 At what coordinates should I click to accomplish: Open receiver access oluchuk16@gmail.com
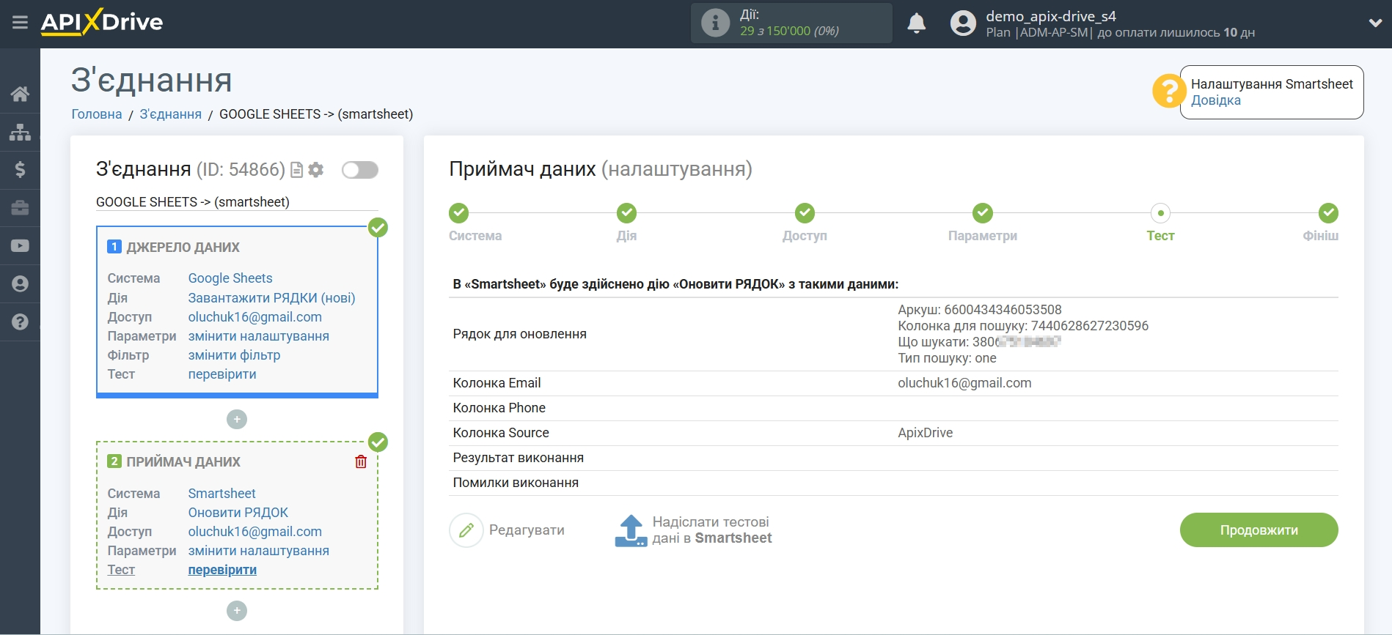254,532
